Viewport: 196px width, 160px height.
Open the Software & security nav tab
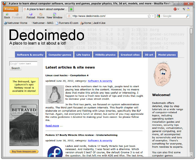coord(30,54)
